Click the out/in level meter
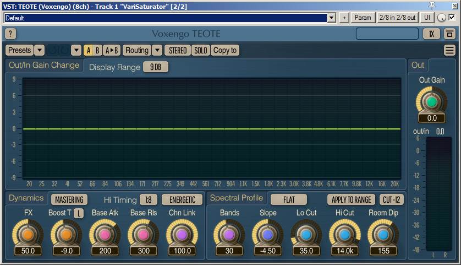 click(438, 194)
